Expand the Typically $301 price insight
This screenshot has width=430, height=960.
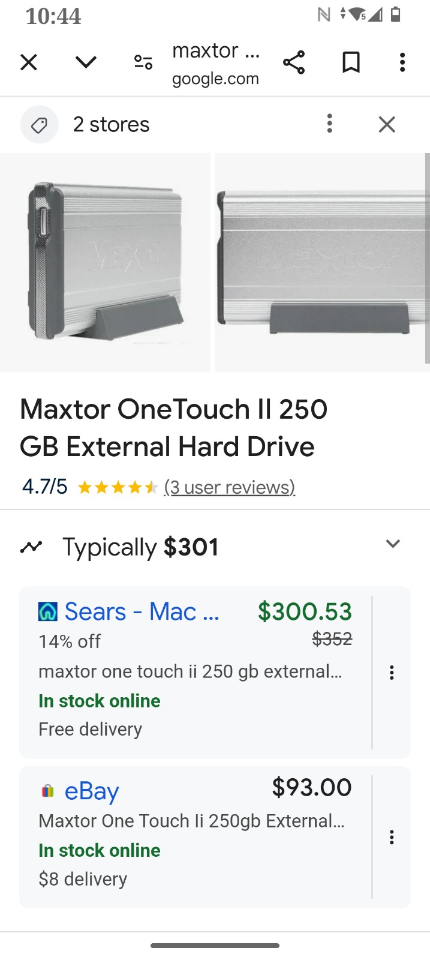393,544
